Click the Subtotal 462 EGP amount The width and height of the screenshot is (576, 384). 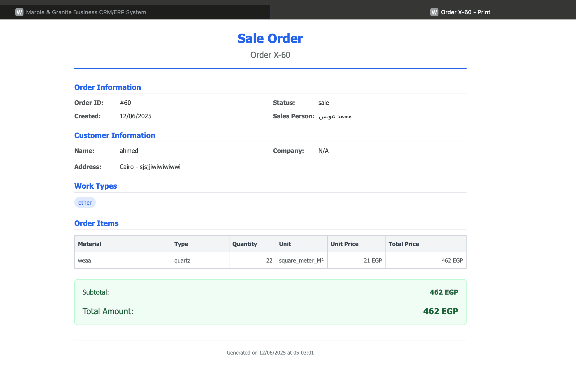[444, 292]
